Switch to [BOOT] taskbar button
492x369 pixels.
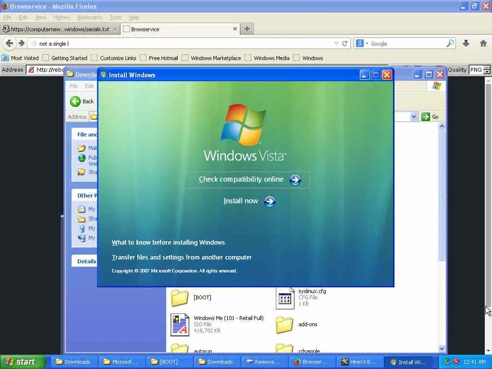(169, 362)
